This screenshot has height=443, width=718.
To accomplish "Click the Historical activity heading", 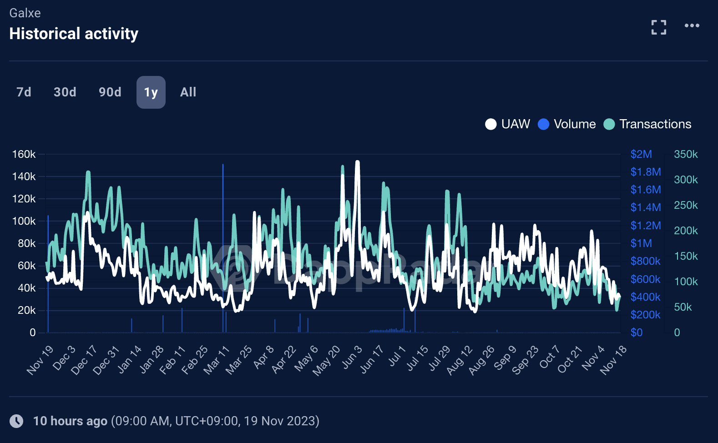I will (x=74, y=34).
